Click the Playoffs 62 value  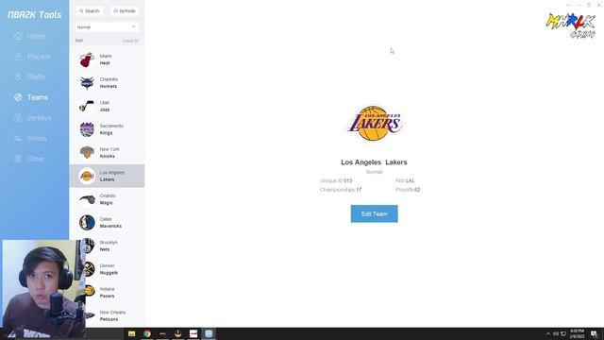click(417, 190)
